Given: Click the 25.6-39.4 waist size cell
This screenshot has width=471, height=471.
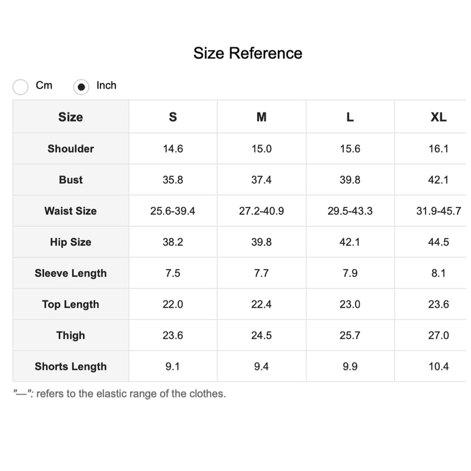Looking at the screenshot, I should pyautogui.click(x=172, y=211).
